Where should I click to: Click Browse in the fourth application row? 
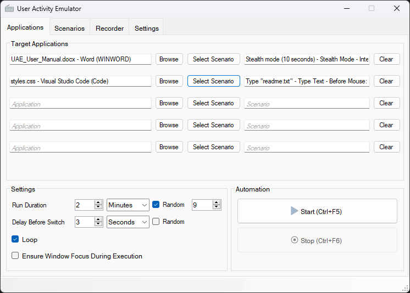169,125
